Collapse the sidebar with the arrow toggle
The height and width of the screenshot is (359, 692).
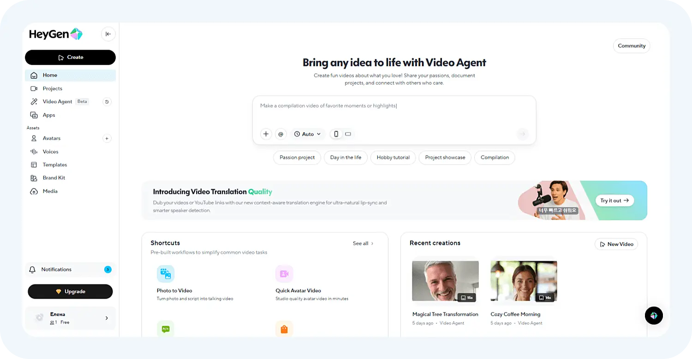coord(108,34)
